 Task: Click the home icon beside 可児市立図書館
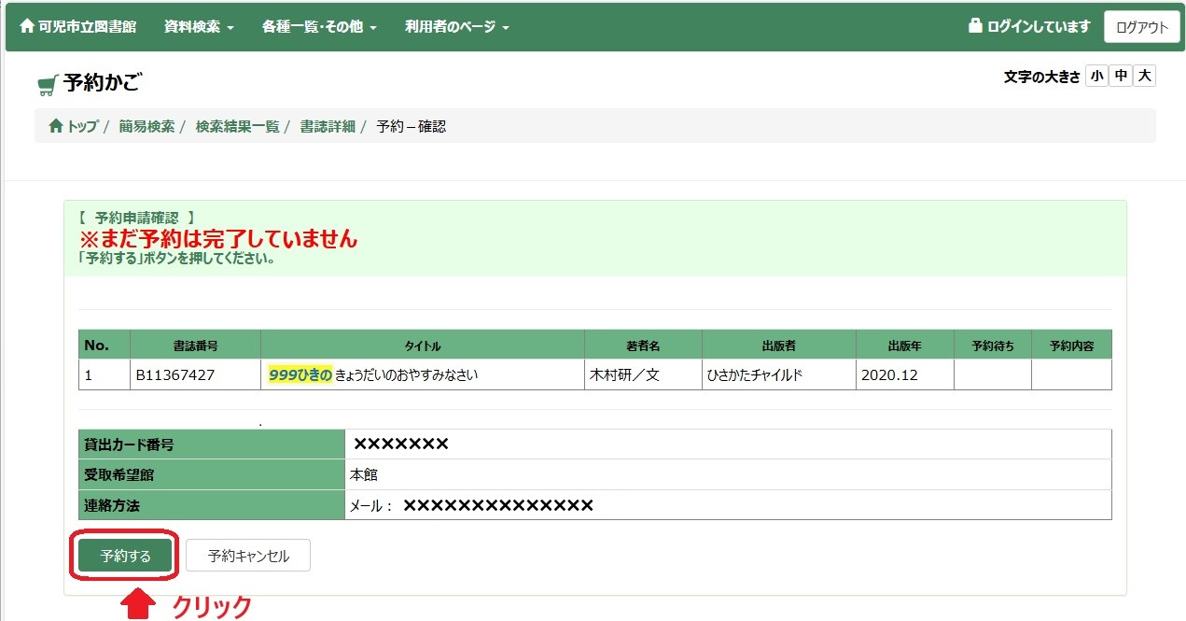pyautogui.click(x=26, y=26)
